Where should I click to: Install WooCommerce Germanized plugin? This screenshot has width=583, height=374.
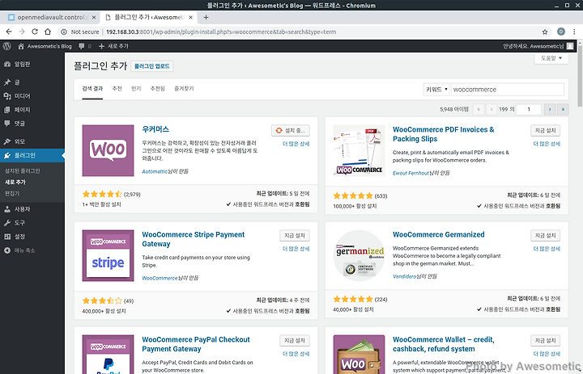click(x=546, y=236)
